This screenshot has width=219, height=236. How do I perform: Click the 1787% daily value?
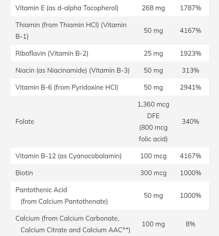[x=190, y=8]
